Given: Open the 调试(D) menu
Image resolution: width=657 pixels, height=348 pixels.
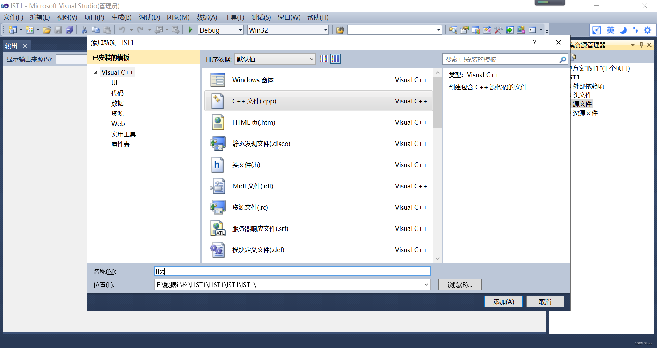Looking at the screenshot, I should 149,17.
